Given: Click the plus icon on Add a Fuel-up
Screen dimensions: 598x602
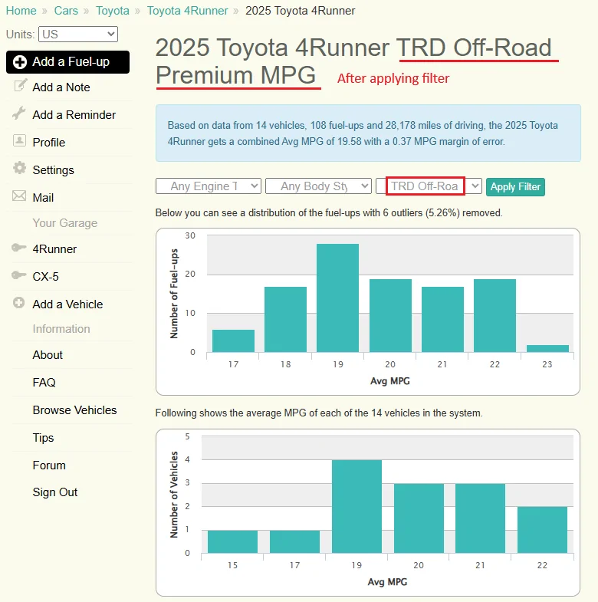Looking at the screenshot, I should point(20,62).
